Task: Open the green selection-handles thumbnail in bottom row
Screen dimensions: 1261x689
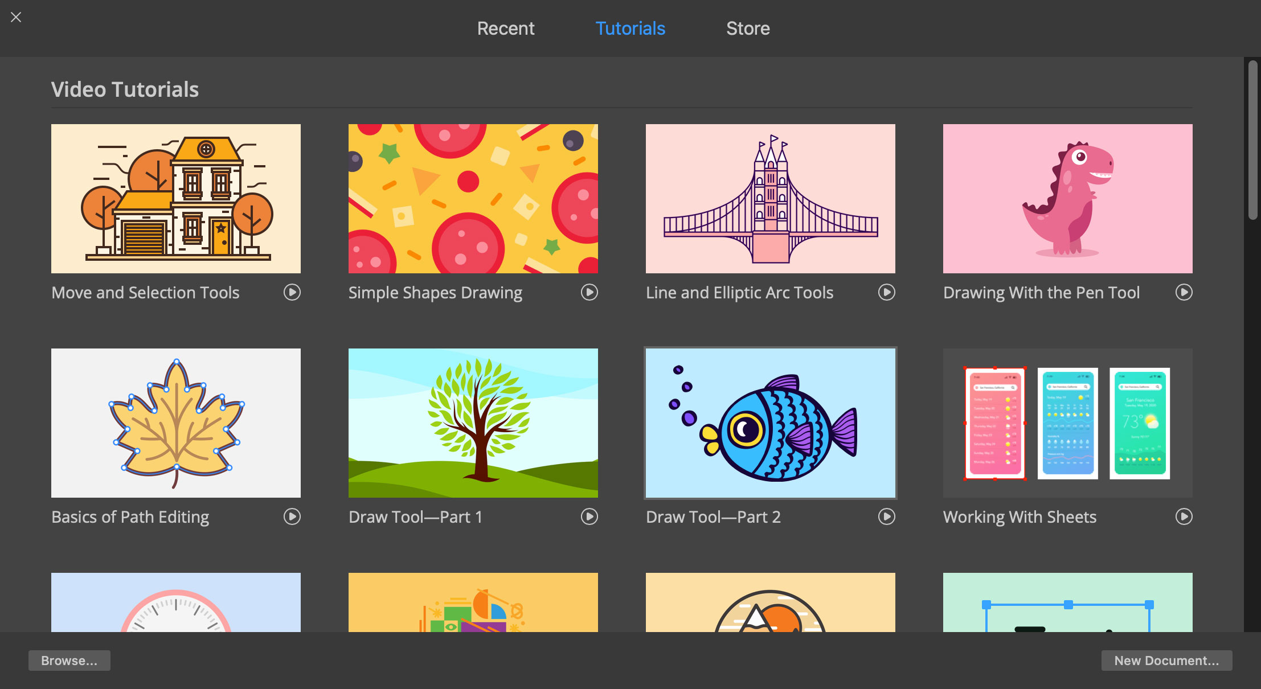Action: click(x=1068, y=602)
